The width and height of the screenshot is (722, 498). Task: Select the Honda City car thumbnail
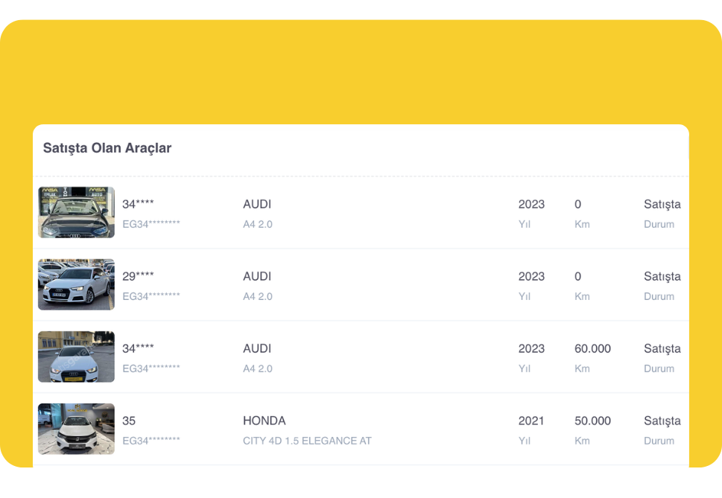point(76,429)
